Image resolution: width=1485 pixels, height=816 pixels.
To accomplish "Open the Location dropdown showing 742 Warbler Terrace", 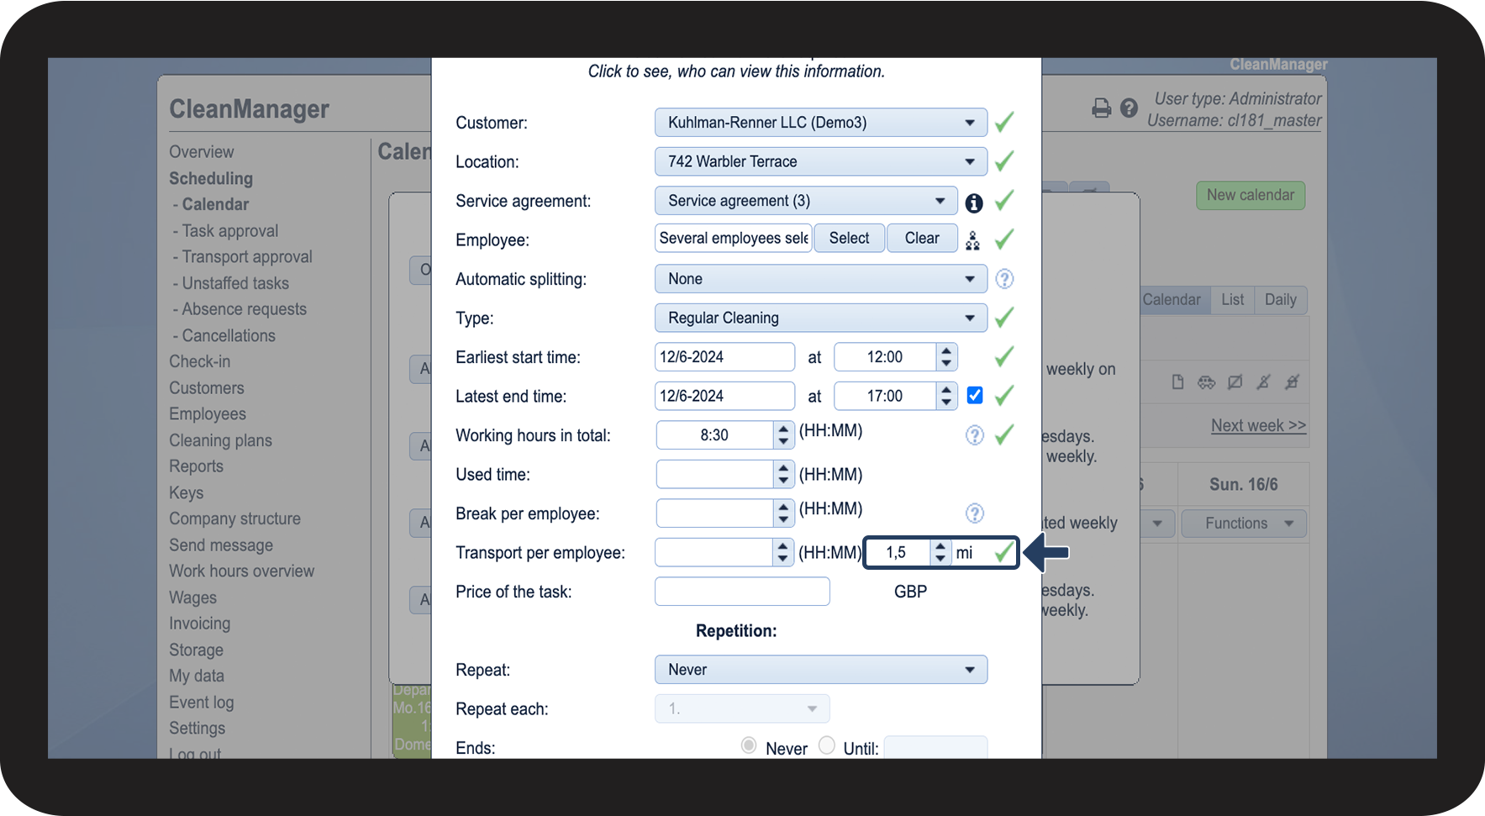I will tap(820, 161).
